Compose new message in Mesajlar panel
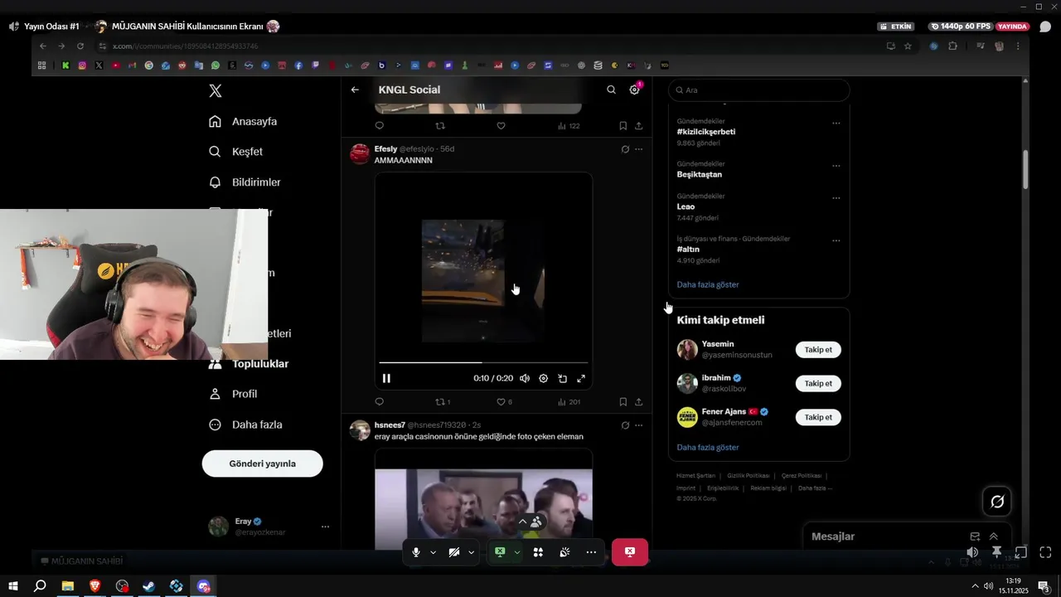Viewport: 1061px width, 597px height. pos(975,536)
